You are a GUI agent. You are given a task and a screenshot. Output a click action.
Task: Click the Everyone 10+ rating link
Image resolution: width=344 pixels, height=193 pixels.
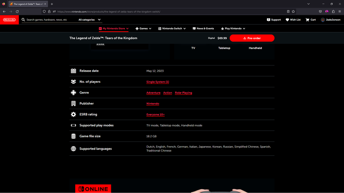[155, 115]
